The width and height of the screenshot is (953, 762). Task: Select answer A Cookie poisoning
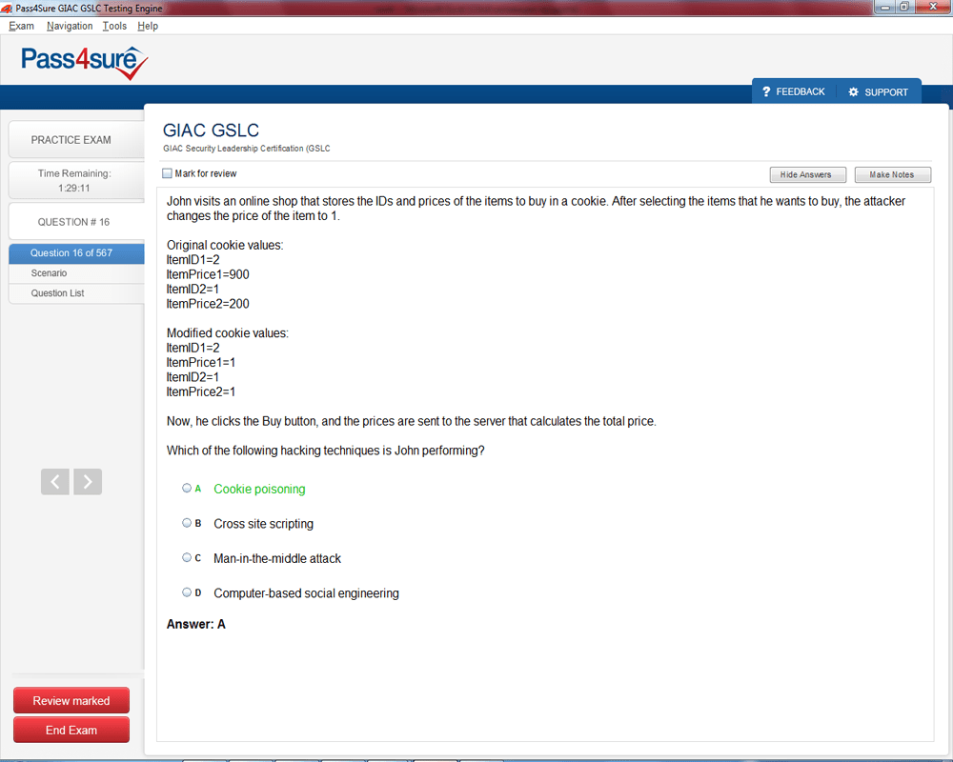[187, 489]
